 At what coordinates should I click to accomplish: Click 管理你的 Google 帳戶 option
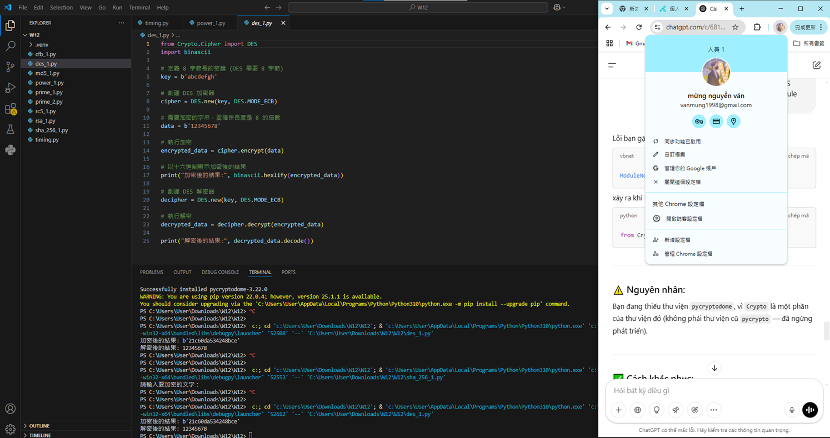click(690, 168)
